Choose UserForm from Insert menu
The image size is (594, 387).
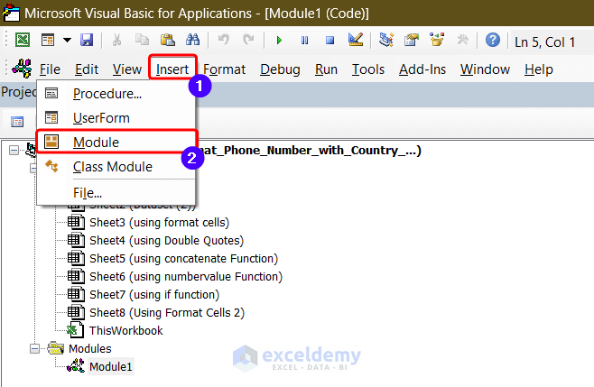(116, 118)
